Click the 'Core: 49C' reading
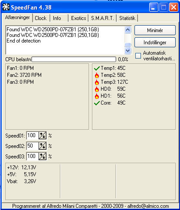The width and height of the screenshot is (180, 210). click(x=113, y=103)
